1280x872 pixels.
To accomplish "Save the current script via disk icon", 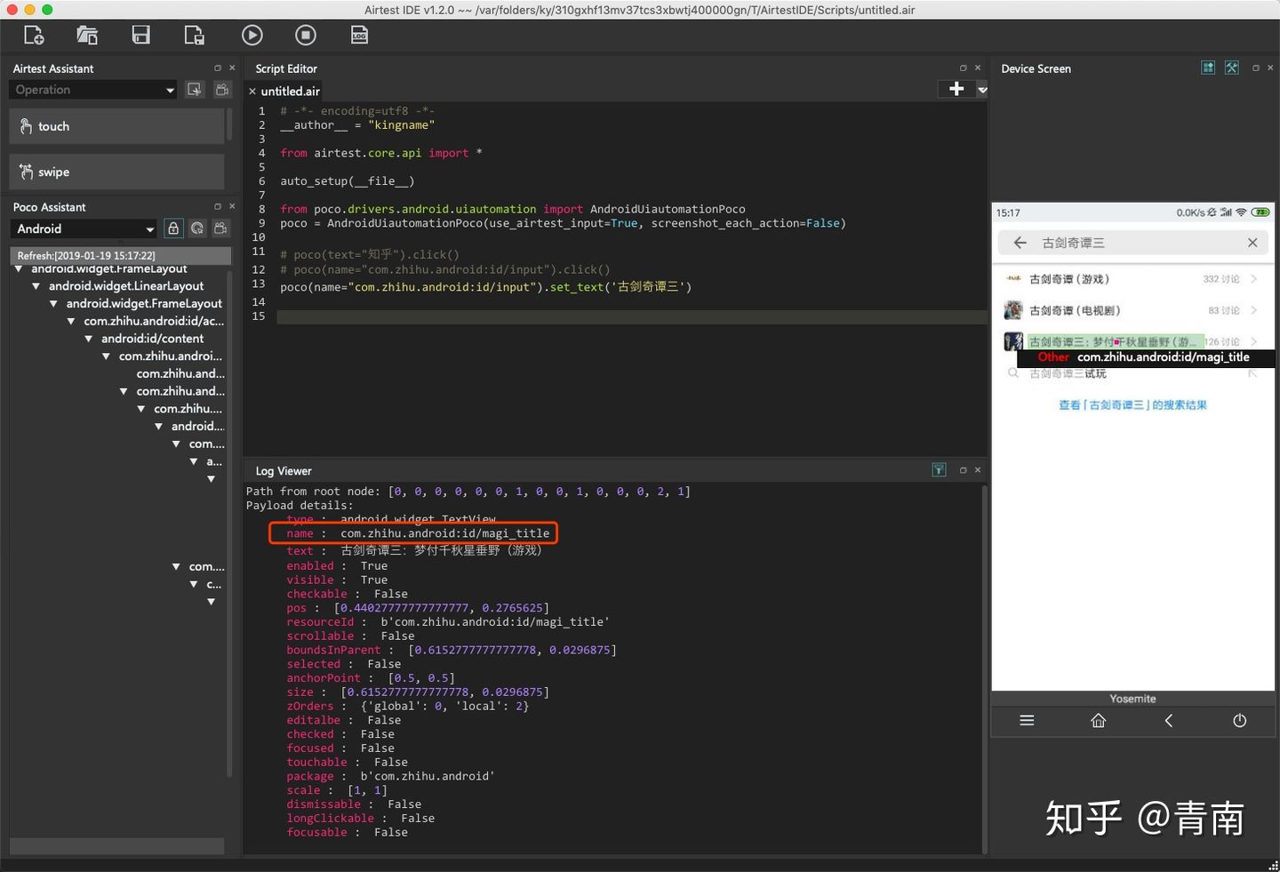I will point(140,35).
